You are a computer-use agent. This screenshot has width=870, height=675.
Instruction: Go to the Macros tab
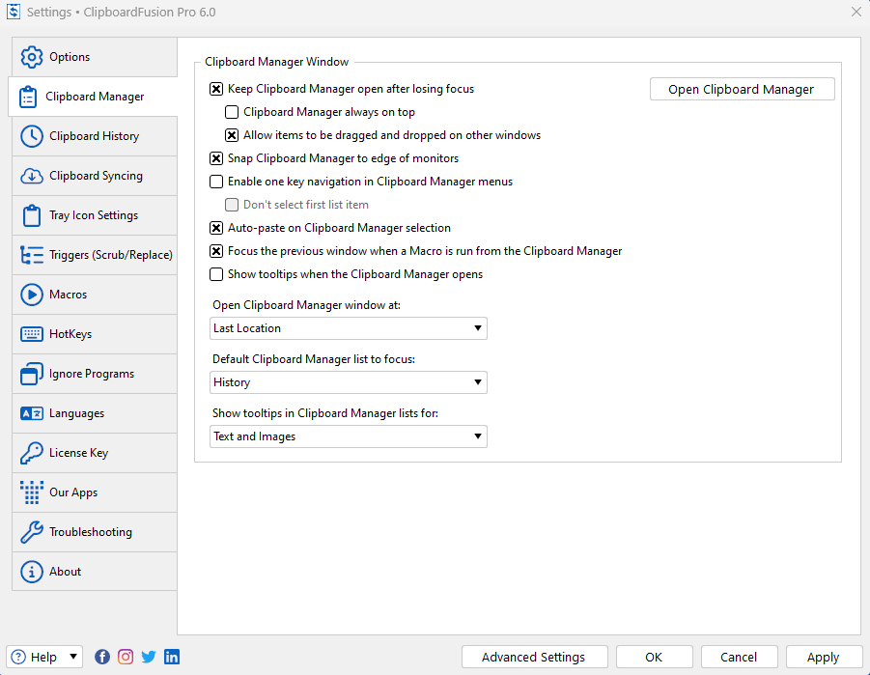pyautogui.click(x=95, y=295)
